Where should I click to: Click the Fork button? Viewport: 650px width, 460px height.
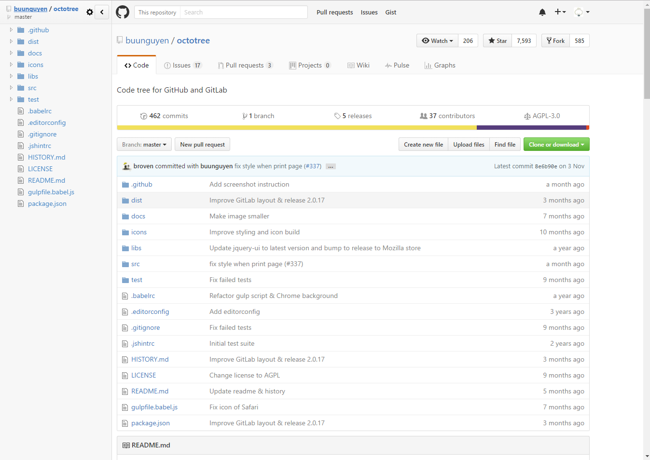tap(556, 41)
